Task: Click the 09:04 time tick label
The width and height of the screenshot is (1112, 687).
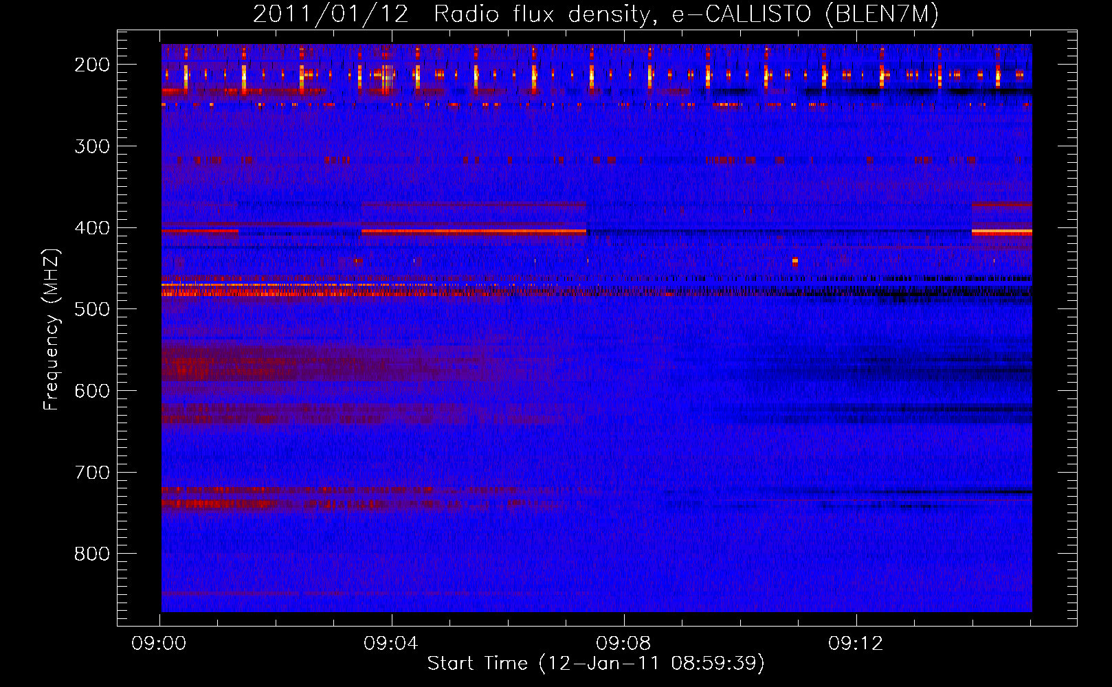Action: point(392,644)
